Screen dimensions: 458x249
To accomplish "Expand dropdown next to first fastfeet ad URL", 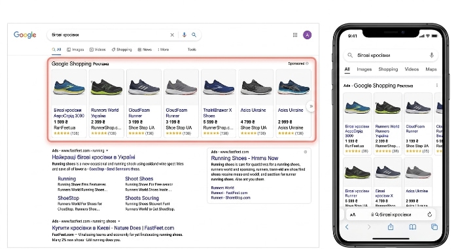I will coord(107,150).
